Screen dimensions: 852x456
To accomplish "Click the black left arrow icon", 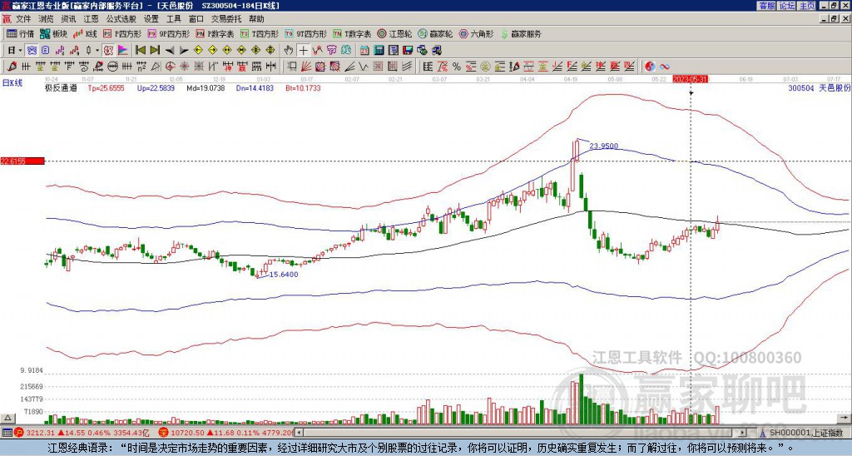I will 169,51.
